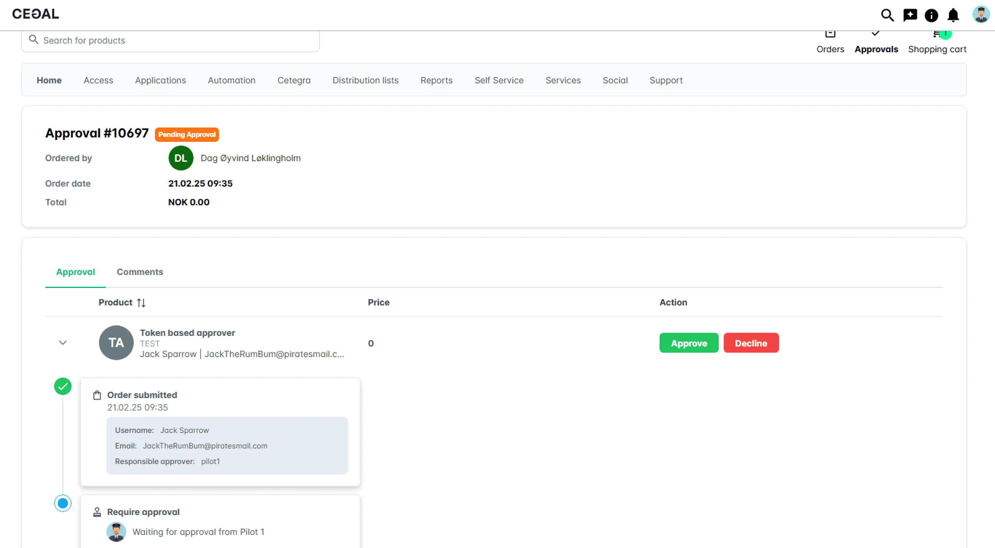Decline the pending order
The image size is (995, 548).
click(x=751, y=343)
